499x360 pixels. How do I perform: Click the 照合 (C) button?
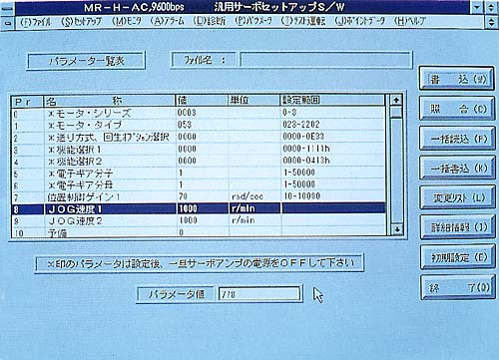(x=457, y=109)
